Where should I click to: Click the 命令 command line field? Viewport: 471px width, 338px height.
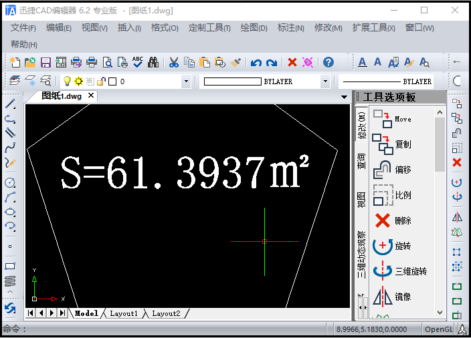tap(165, 329)
